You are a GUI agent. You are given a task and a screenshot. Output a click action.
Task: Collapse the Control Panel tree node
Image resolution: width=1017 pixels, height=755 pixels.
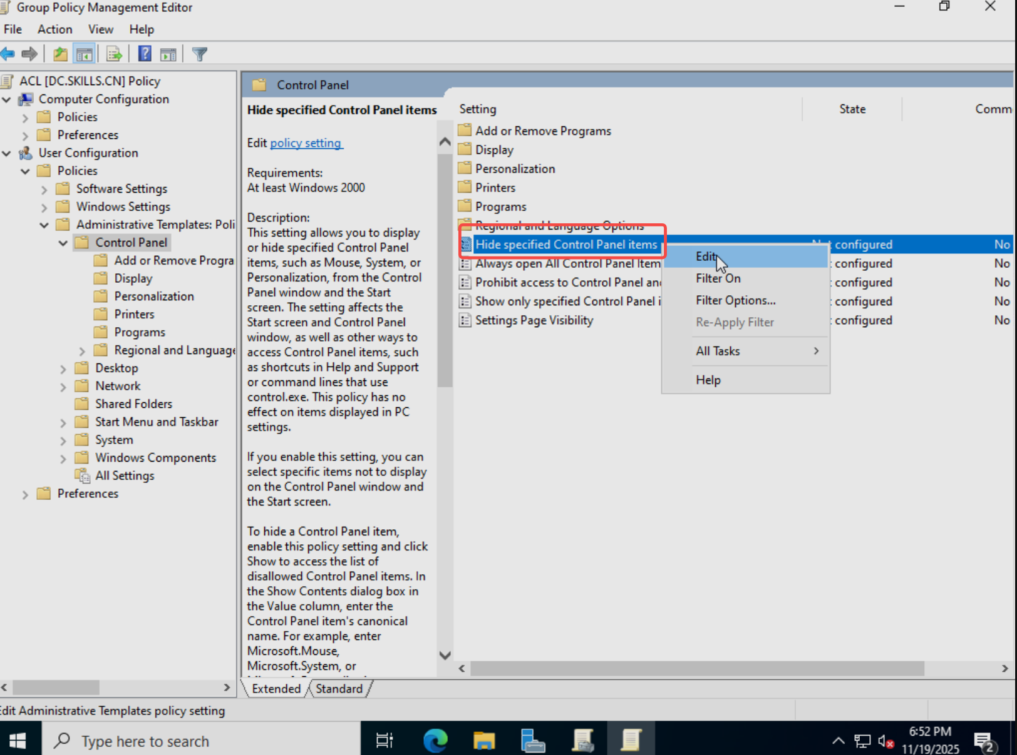(x=63, y=243)
